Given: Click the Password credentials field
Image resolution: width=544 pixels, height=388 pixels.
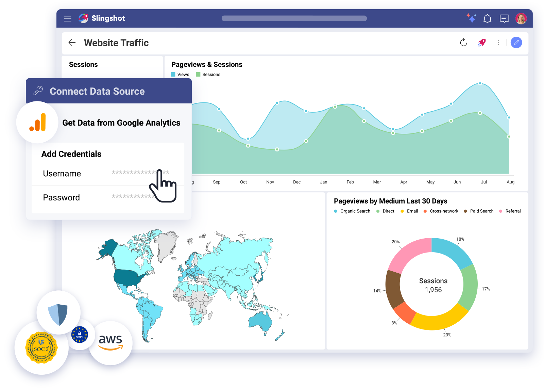Looking at the screenshot, I should tap(133, 197).
